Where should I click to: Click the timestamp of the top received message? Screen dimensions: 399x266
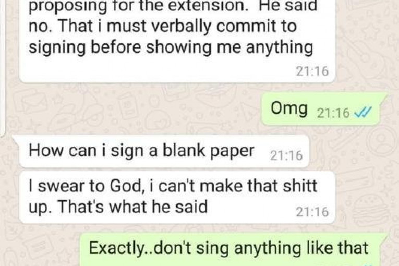point(312,71)
